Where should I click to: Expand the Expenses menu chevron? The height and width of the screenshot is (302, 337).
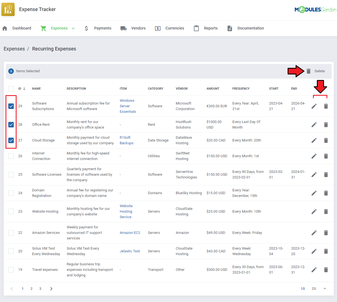pos(73,28)
